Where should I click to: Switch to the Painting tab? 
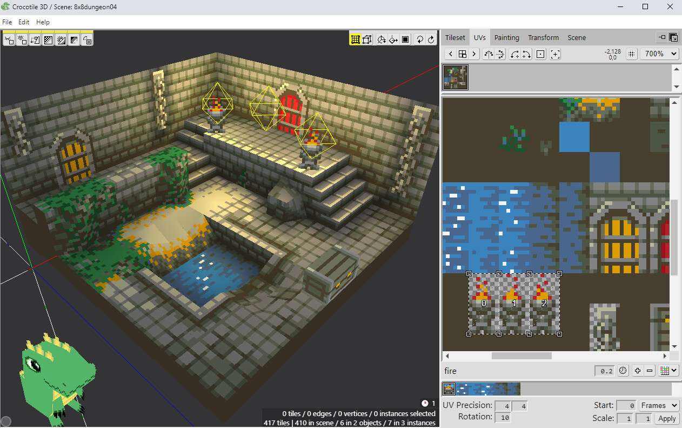pyautogui.click(x=506, y=37)
